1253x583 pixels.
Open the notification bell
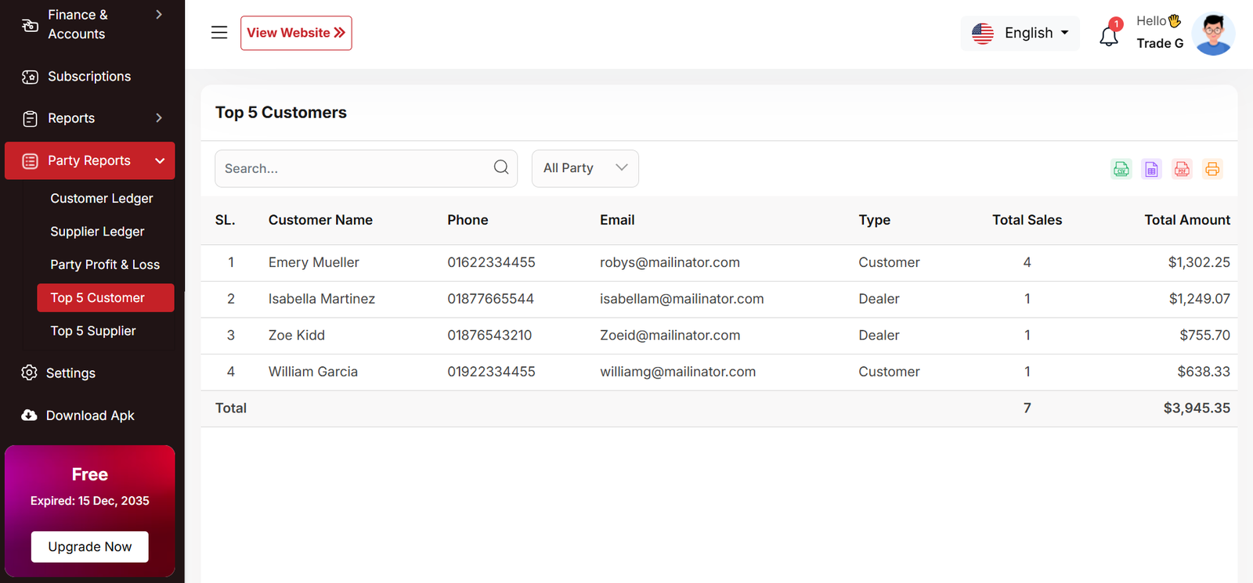pos(1109,35)
